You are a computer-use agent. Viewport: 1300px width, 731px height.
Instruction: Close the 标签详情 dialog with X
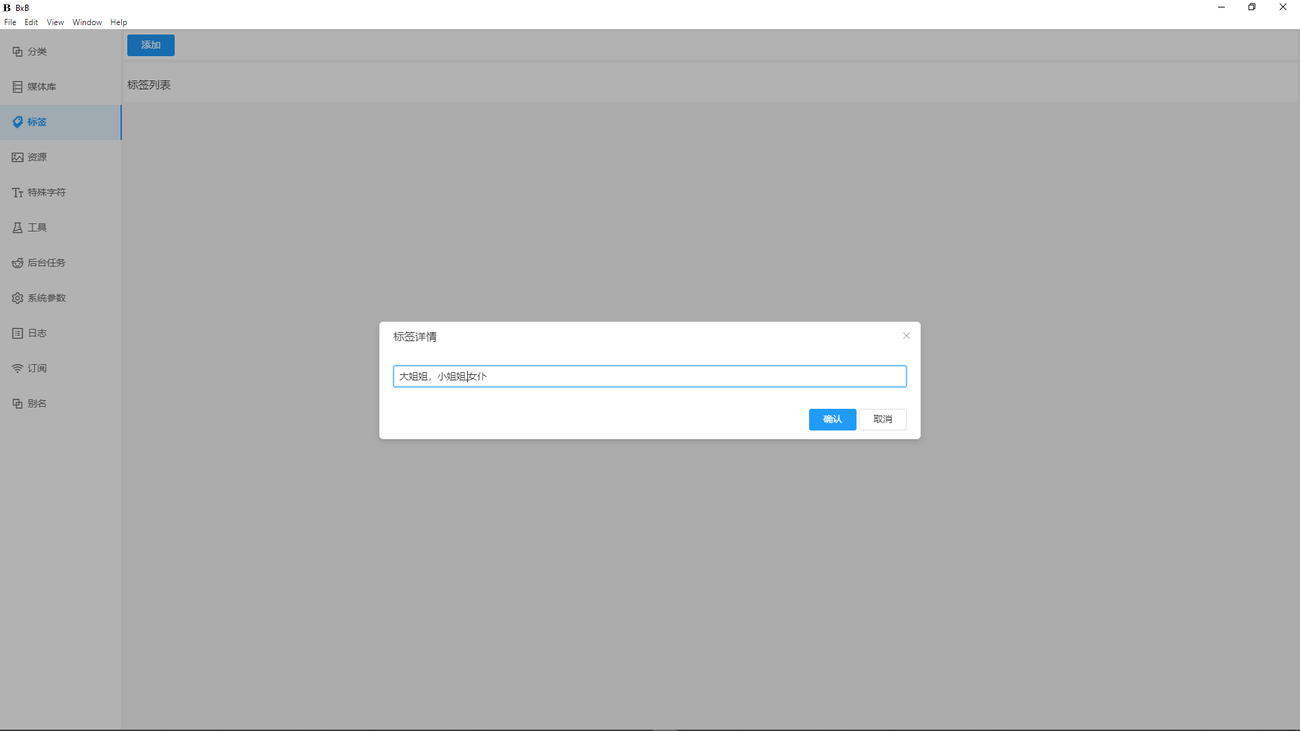pyautogui.click(x=906, y=336)
